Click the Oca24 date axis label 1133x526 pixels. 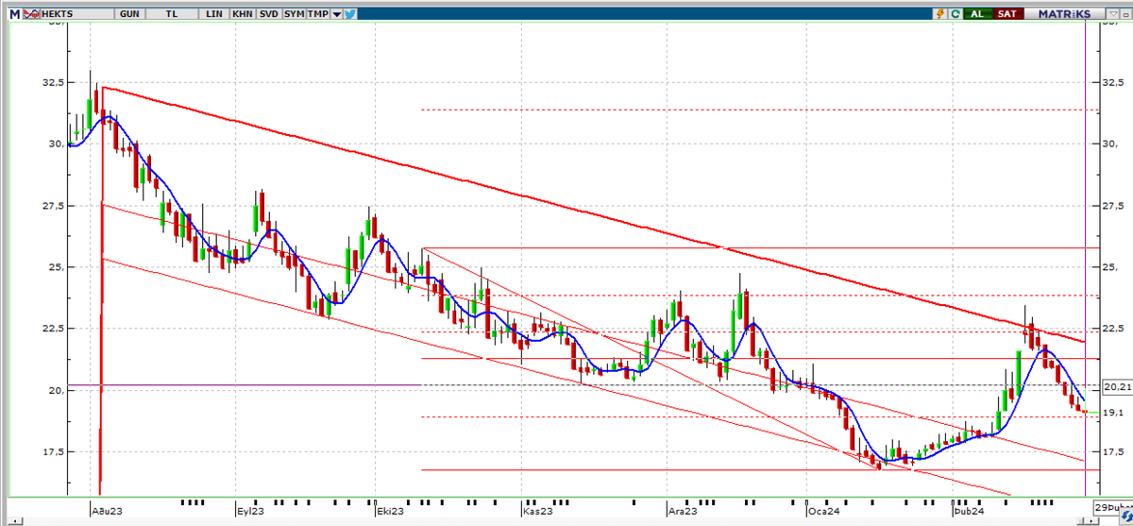click(823, 511)
